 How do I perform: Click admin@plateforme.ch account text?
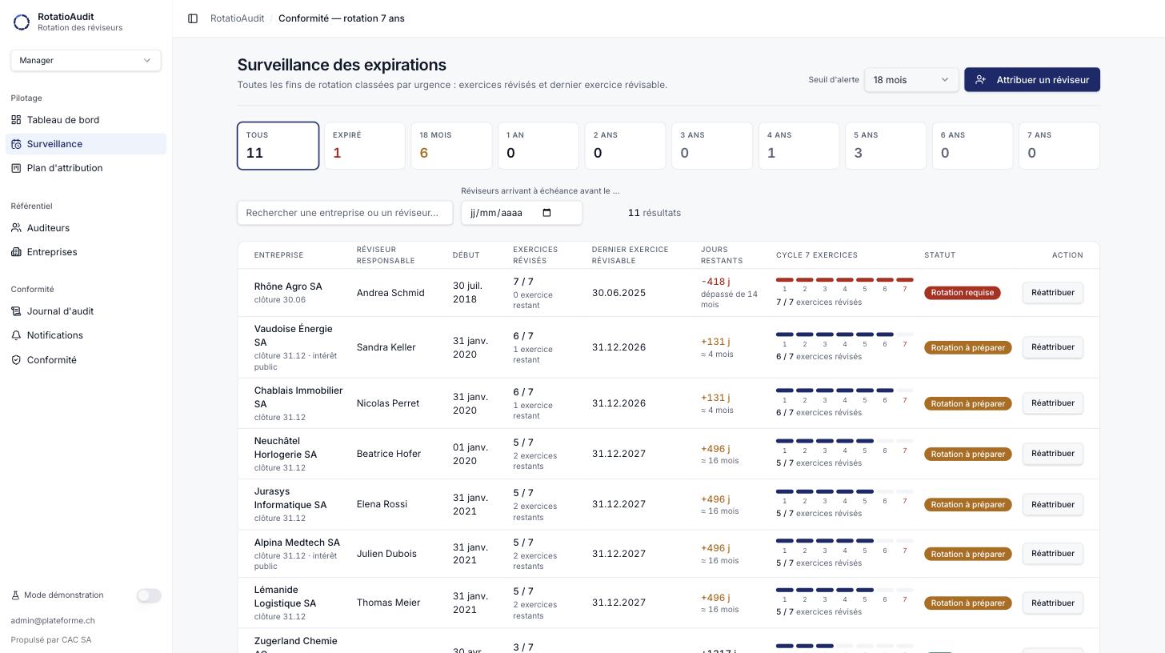pyautogui.click(x=53, y=621)
